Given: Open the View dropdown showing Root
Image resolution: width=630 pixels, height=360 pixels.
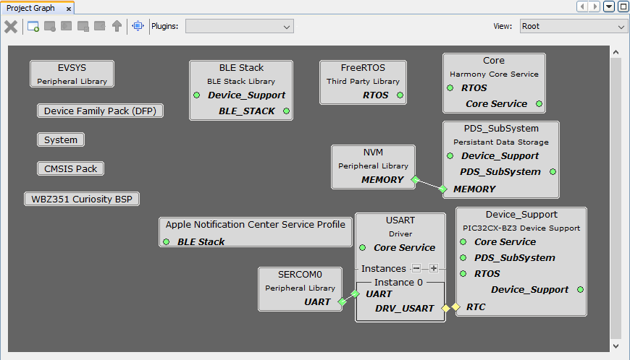Looking at the screenshot, I should [x=573, y=27].
